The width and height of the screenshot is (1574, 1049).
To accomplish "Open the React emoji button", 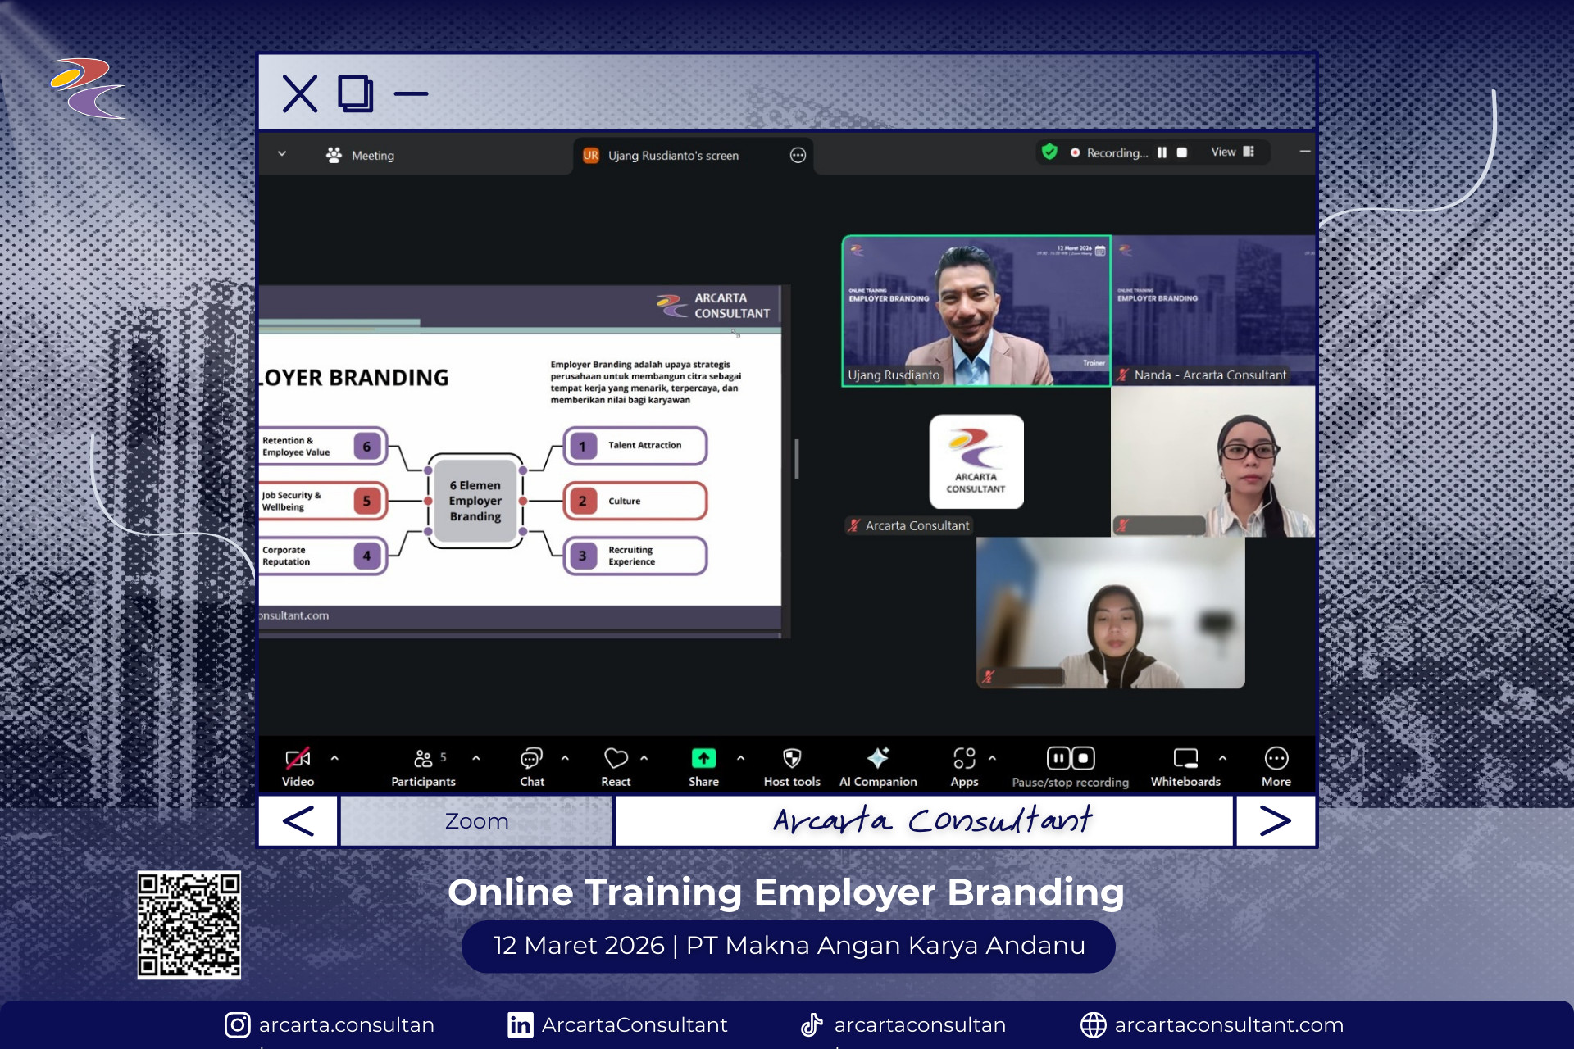I will tap(616, 759).
